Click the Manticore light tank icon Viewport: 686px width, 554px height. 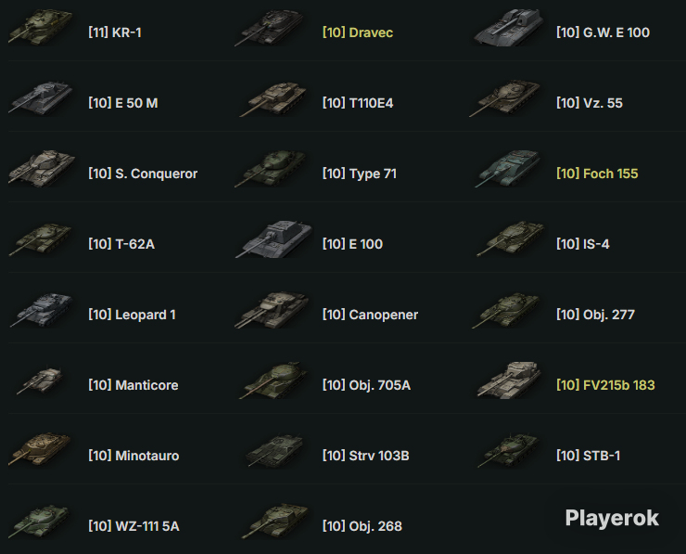pyautogui.click(x=39, y=380)
